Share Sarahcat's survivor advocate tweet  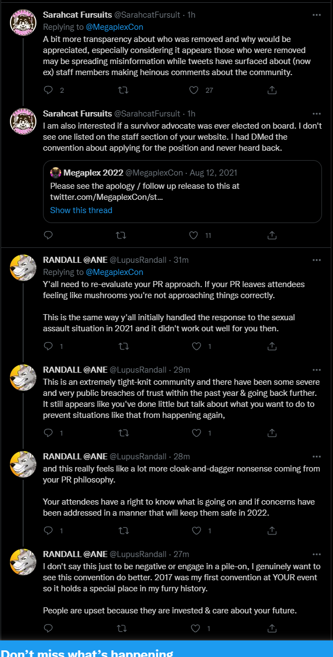[272, 236]
